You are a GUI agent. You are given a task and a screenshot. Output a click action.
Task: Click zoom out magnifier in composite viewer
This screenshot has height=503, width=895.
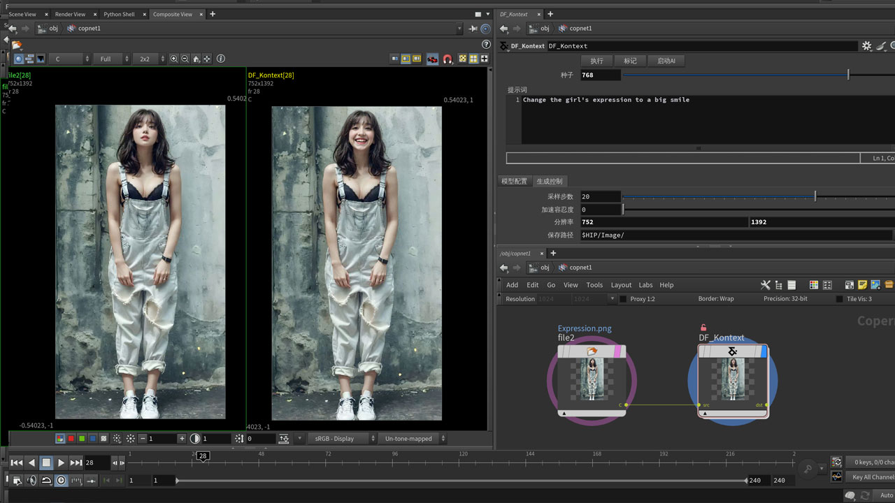click(x=185, y=59)
